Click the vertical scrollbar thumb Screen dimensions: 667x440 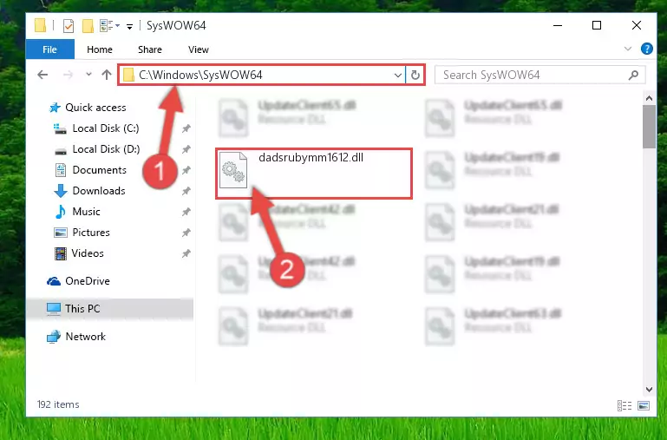click(649, 127)
